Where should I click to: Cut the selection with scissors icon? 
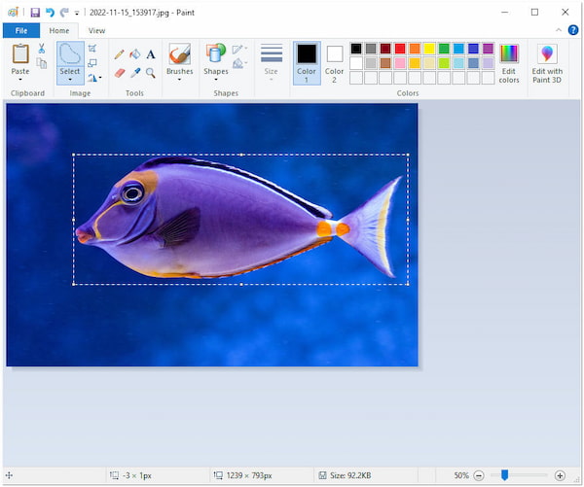tap(42, 49)
